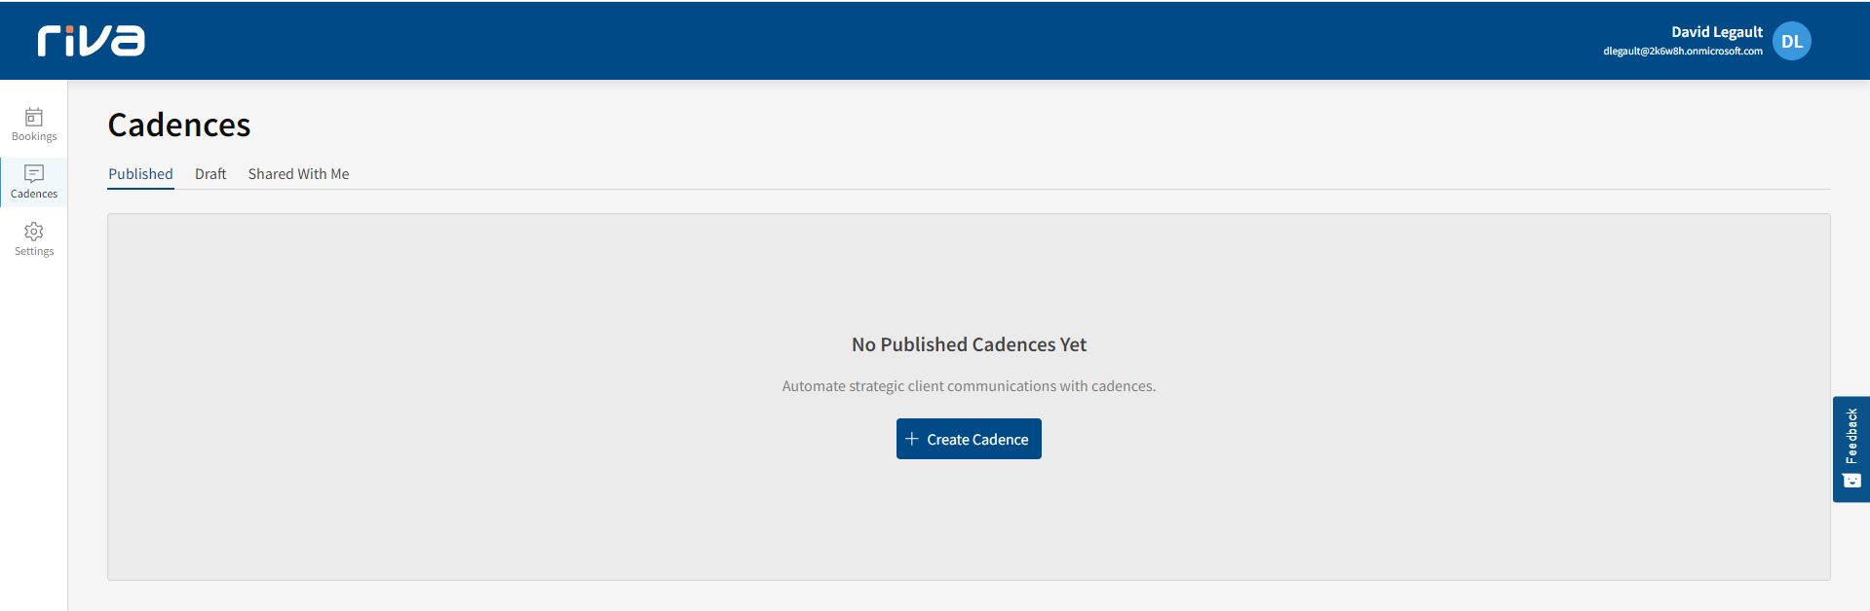The image size is (1870, 611).
Task: Click the Cadences page heading
Action: coord(179,126)
